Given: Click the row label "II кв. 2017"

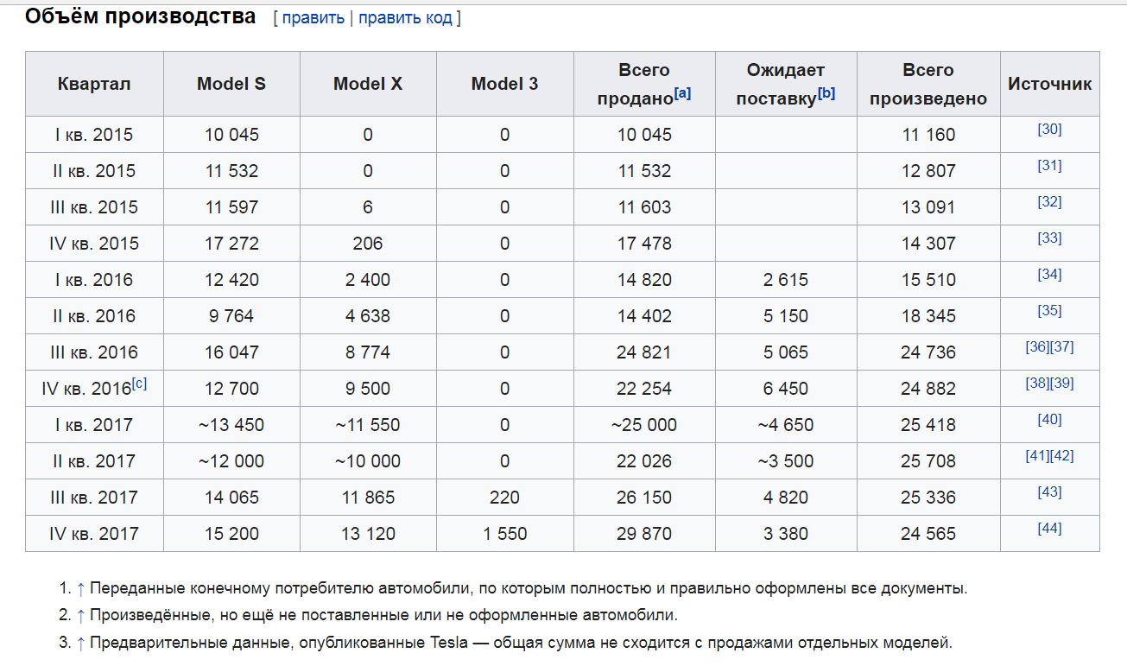Looking at the screenshot, I should coord(94,461).
